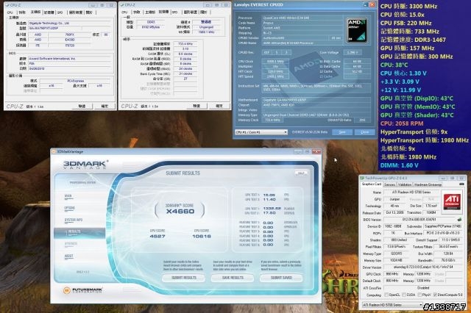Click the PCI-Express graphic interface field in CPU-Z
The image size is (471, 313).
[75, 81]
